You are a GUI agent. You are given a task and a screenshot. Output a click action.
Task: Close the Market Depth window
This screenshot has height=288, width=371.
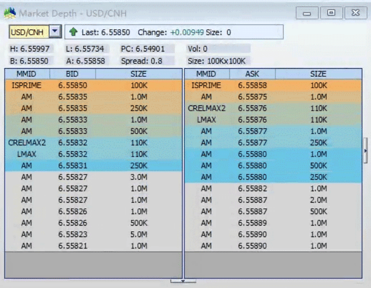pos(356,13)
